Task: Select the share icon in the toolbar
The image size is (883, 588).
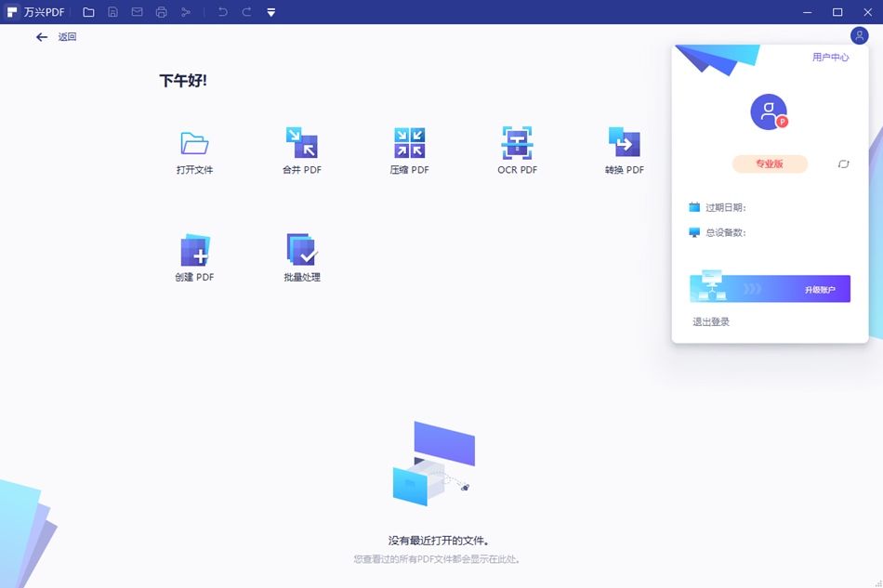Action: 186,12
